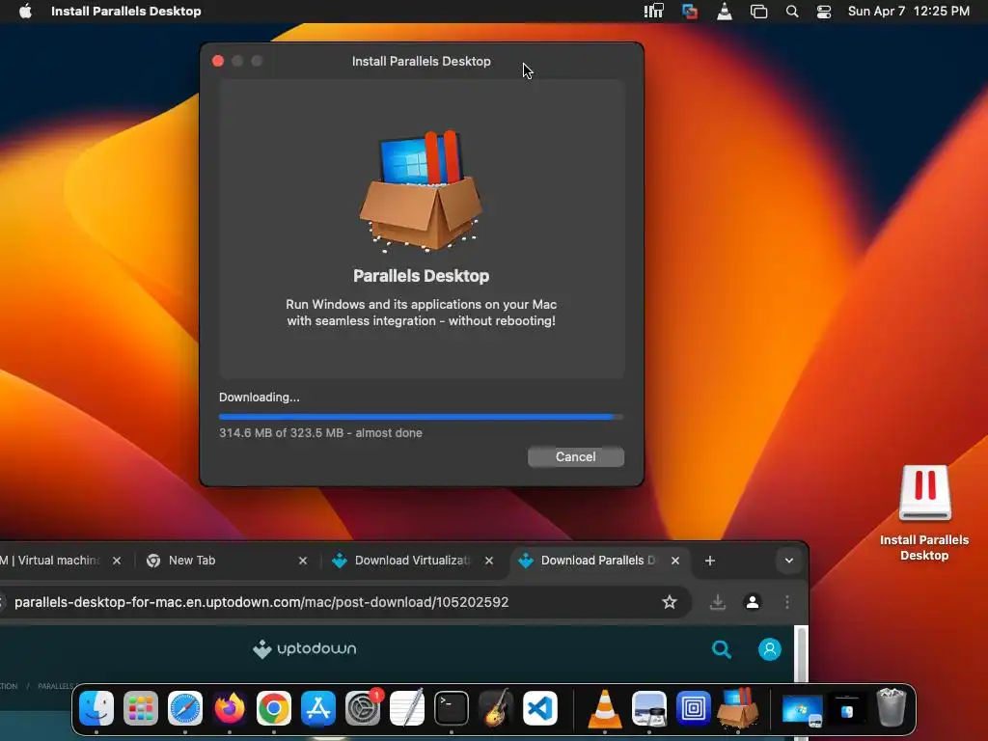The image size is (988, 741).
Task: Close the New Tab tab
Action: tap(302, 561)
